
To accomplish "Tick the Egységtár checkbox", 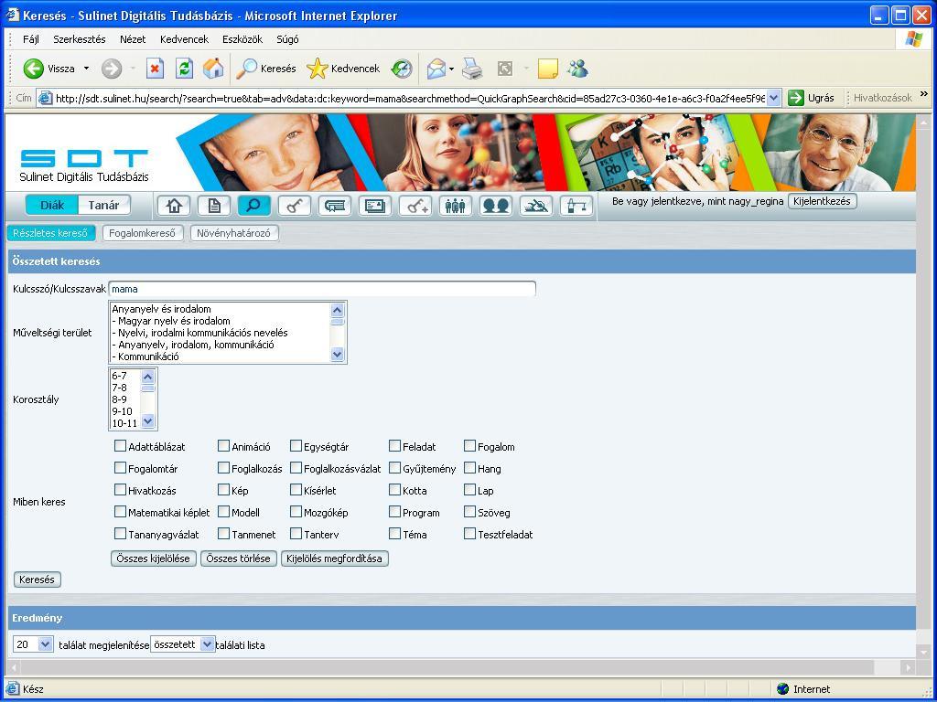I will point(296,446).
